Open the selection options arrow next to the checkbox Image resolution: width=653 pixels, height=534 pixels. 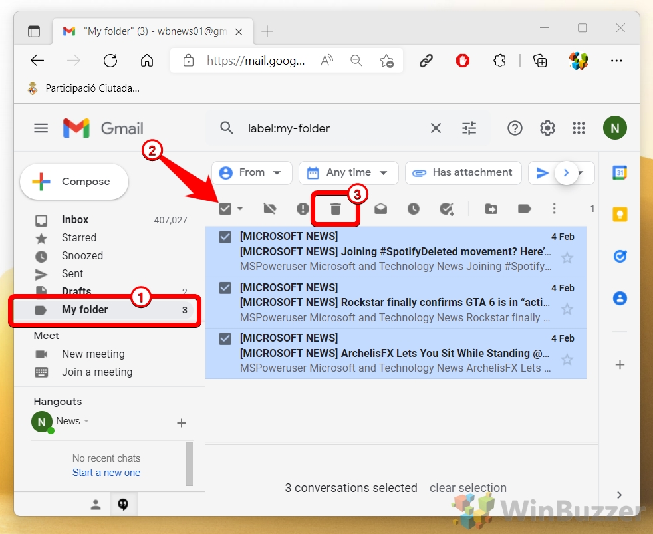(x=237, y=208)
